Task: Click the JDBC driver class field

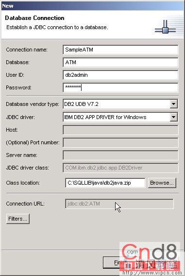Action: point(120,168)
